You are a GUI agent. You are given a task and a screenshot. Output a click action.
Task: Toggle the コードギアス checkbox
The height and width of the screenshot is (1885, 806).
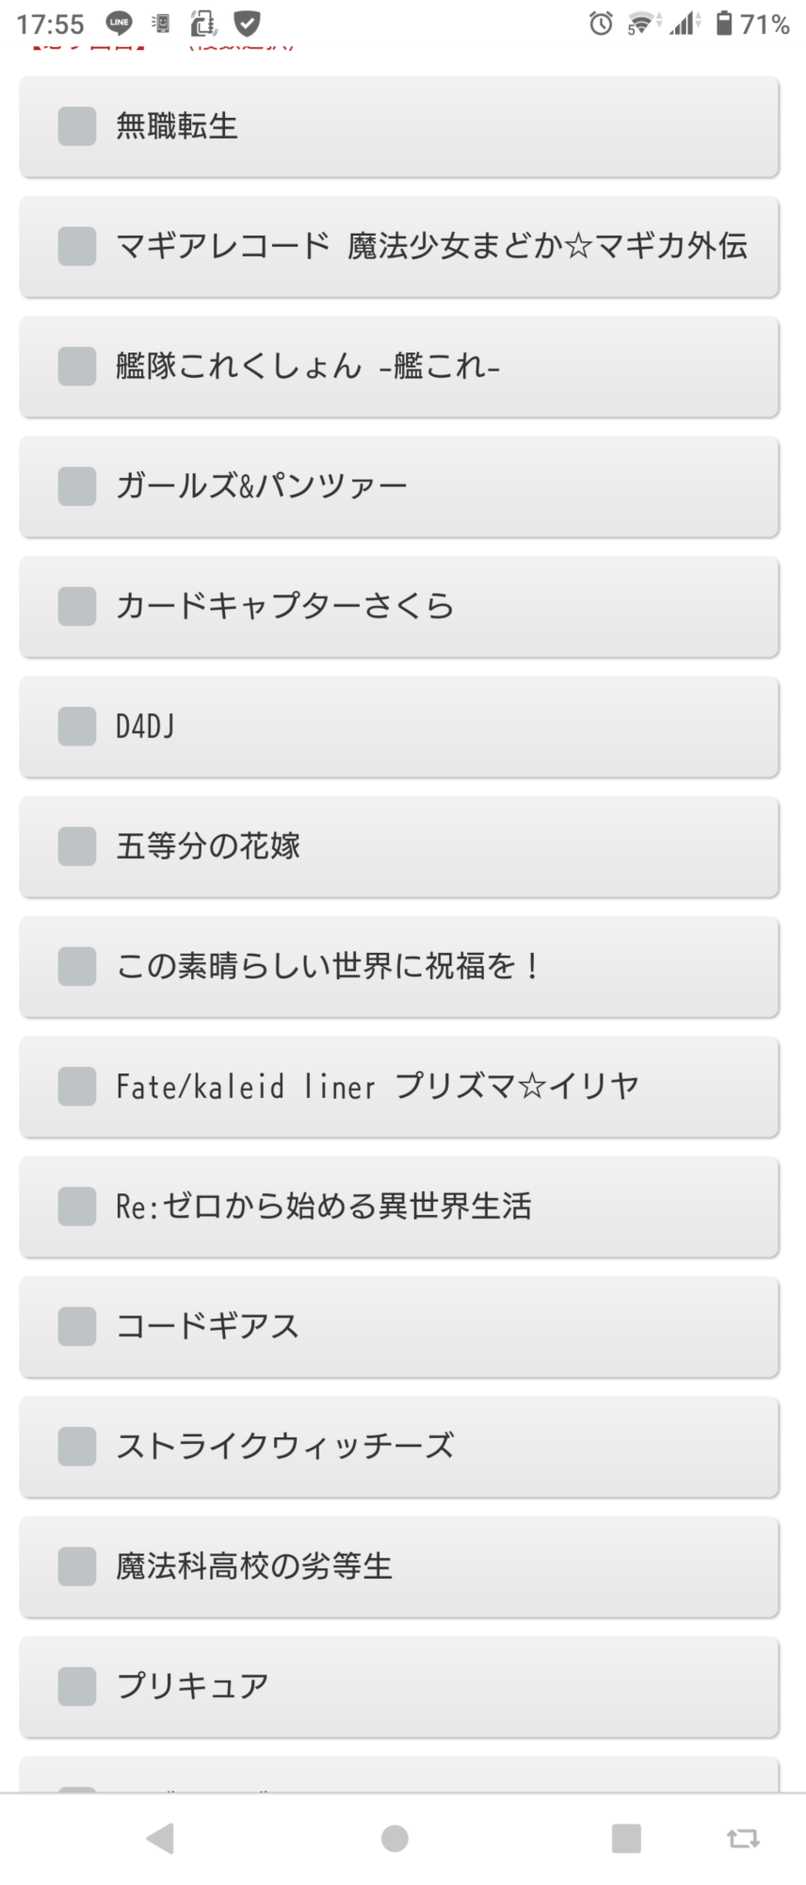[77, 1326]
